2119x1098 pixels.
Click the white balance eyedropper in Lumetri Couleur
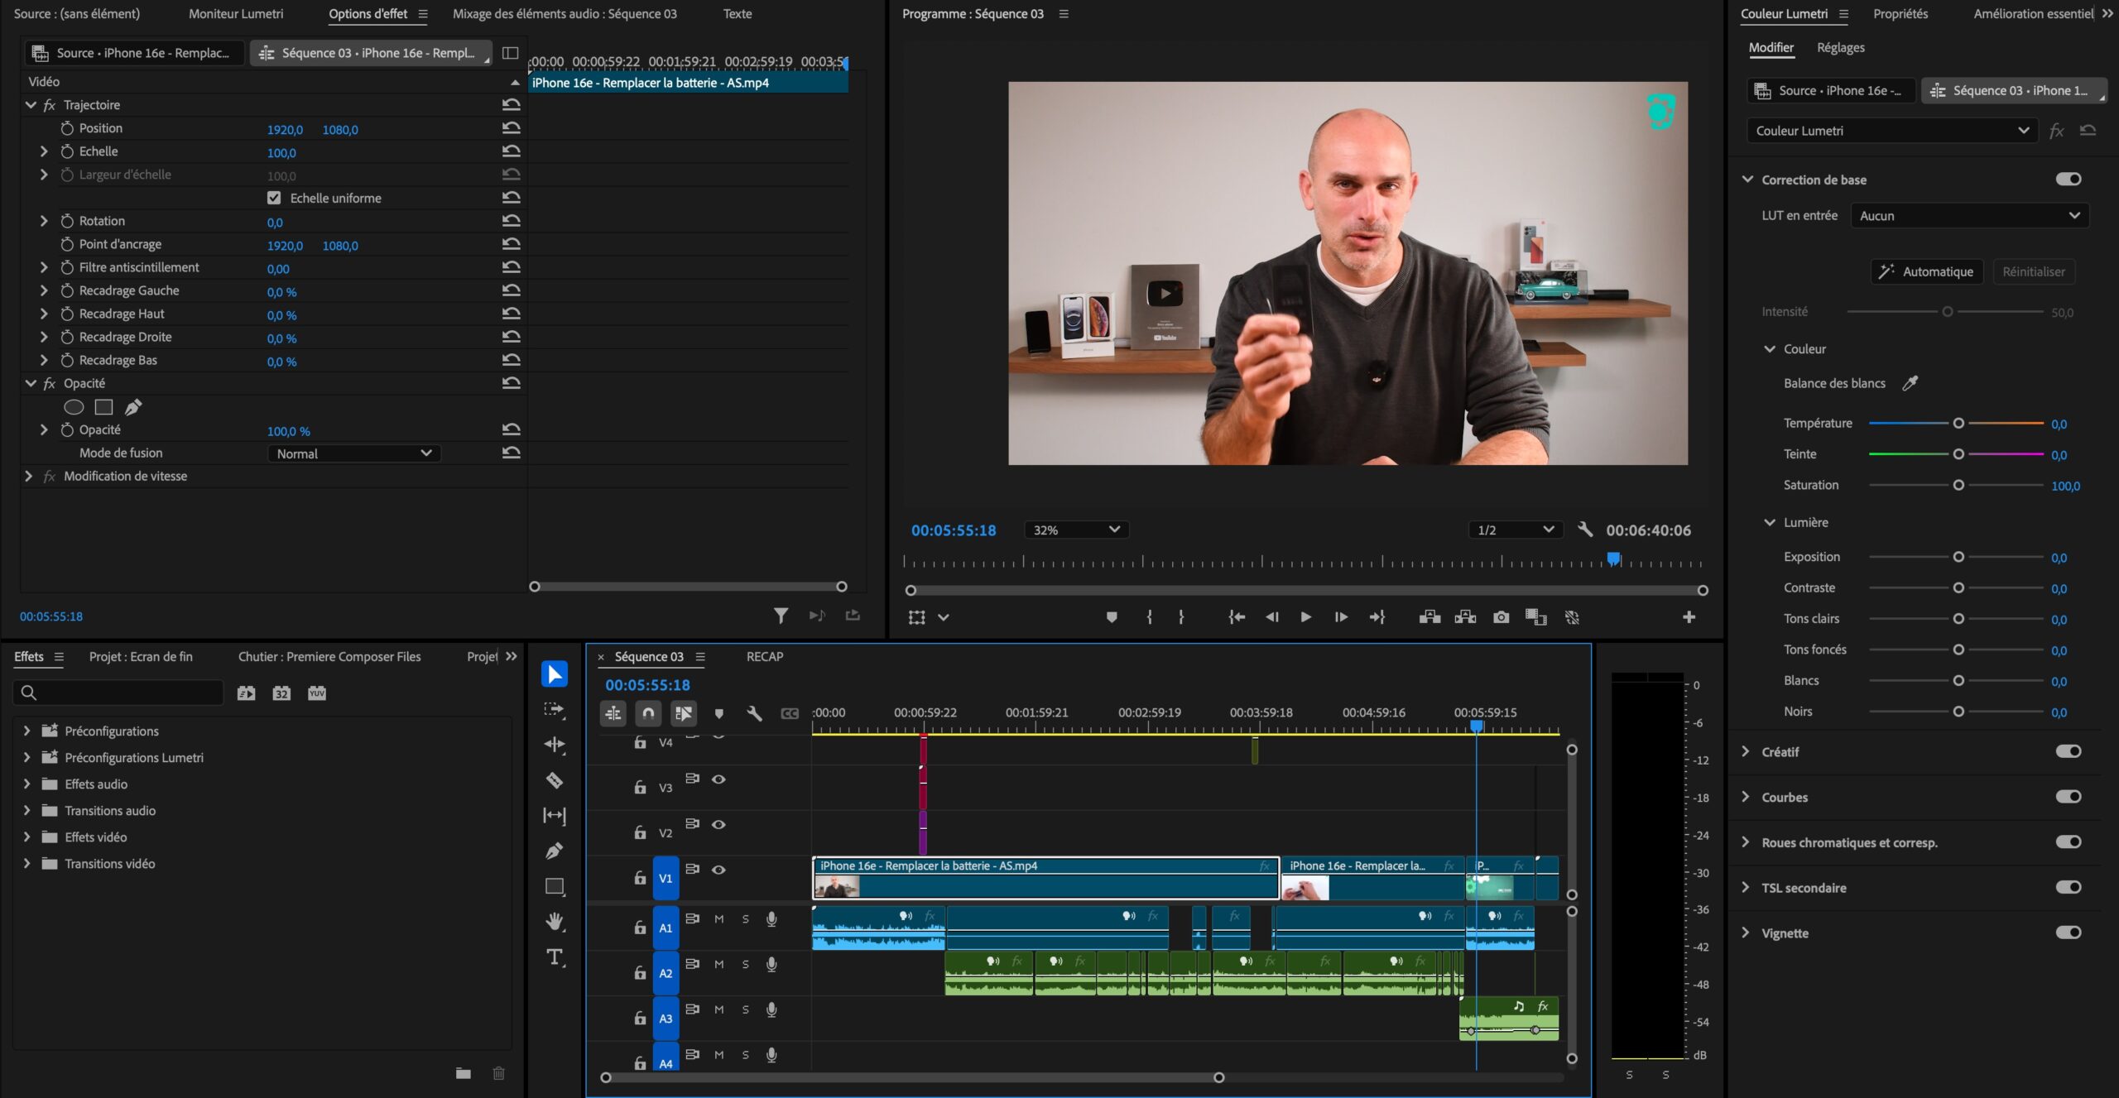coord(1911,382)
